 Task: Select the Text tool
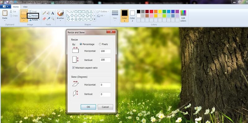coord(53,13)
